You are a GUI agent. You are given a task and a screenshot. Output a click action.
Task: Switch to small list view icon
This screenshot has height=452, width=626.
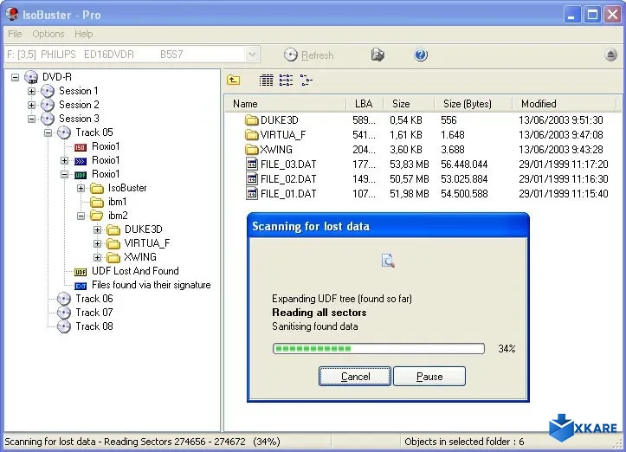click(286, 80)
